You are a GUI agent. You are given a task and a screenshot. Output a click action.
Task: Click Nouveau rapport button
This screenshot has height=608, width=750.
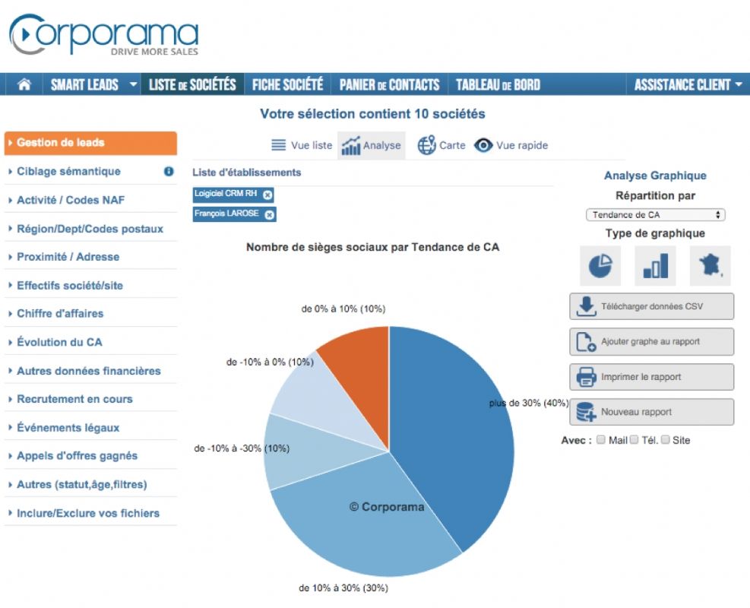point(651,412)
